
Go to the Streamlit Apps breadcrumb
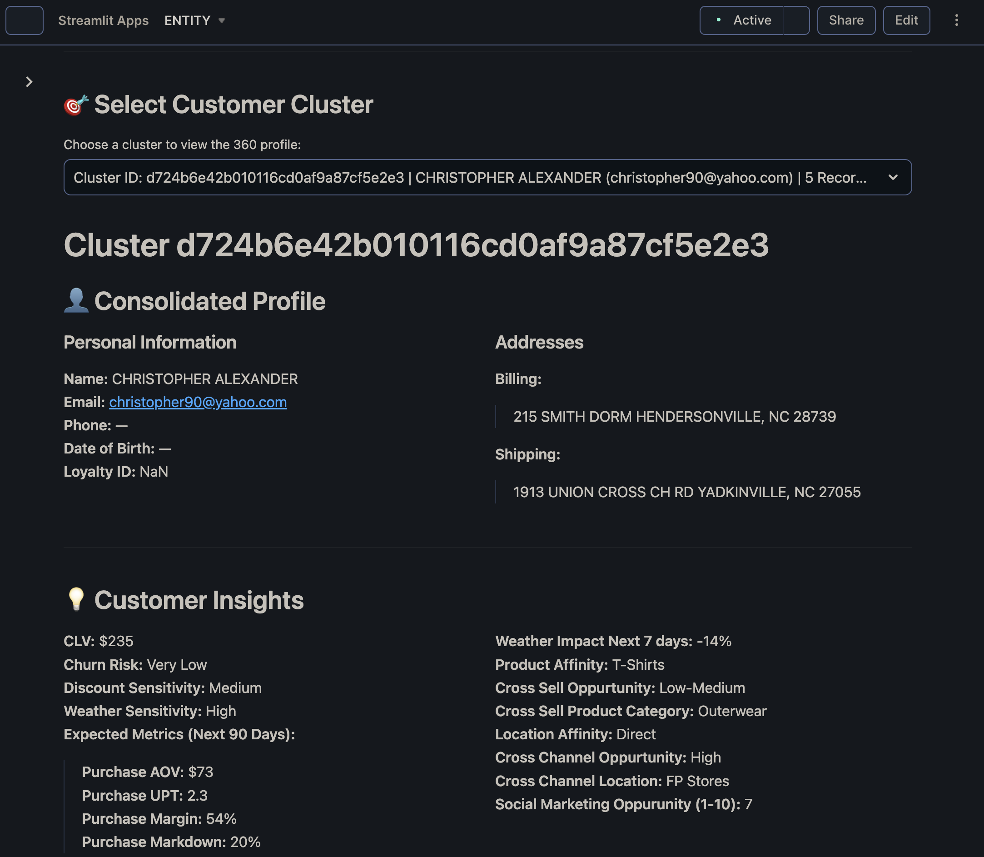[x=103, y=20]
